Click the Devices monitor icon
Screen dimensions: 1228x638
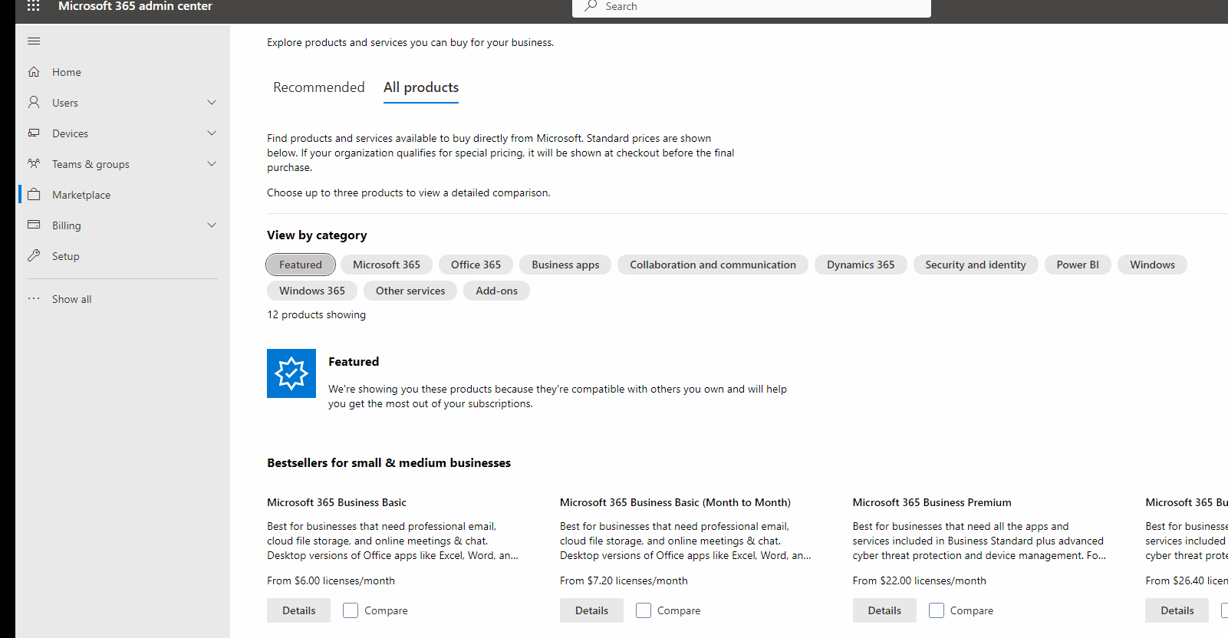pos(34,133)
